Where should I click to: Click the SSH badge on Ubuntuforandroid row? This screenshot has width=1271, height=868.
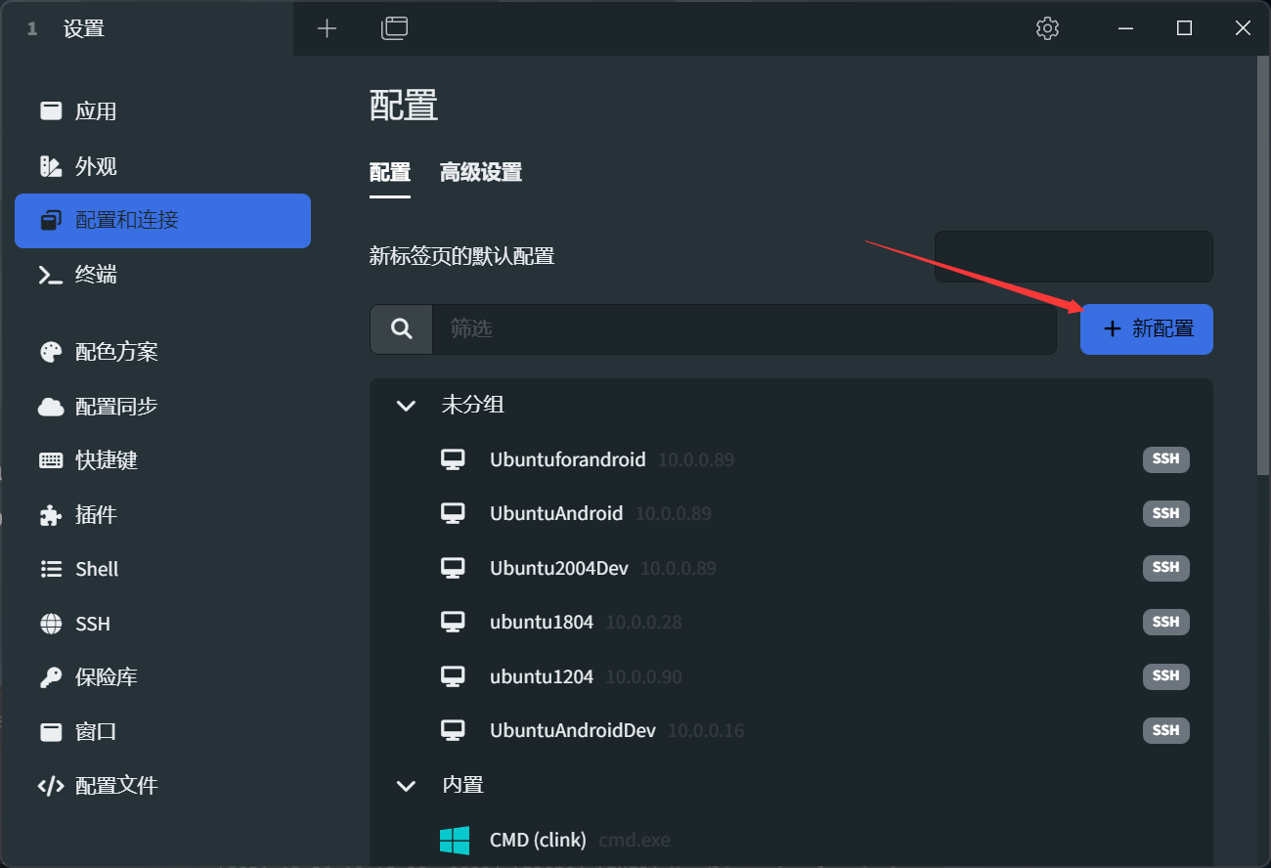[x=1165, y=458]
